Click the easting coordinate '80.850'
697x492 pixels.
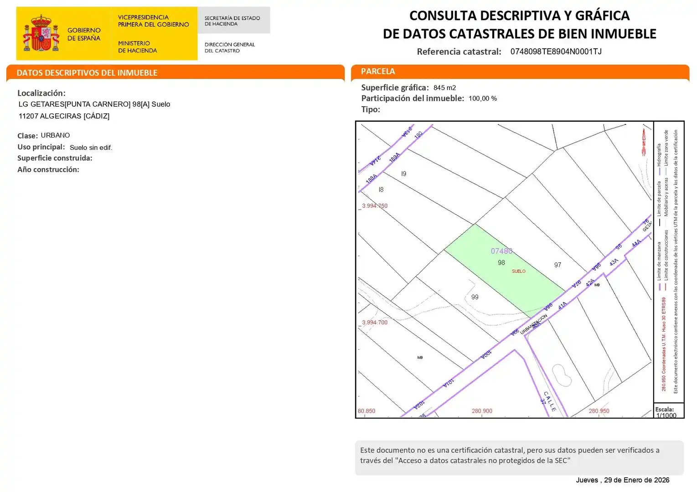(x=367, y=411)
